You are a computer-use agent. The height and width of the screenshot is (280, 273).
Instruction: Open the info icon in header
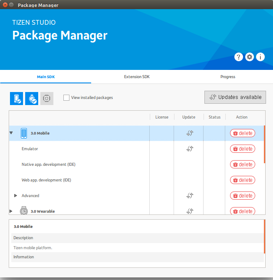click(x=260, y=57)
